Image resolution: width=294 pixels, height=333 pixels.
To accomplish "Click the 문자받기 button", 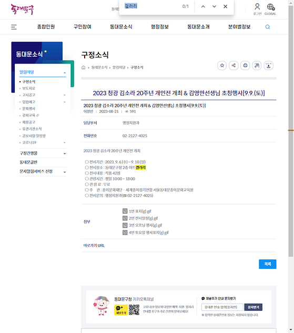I will coord(254,307).
